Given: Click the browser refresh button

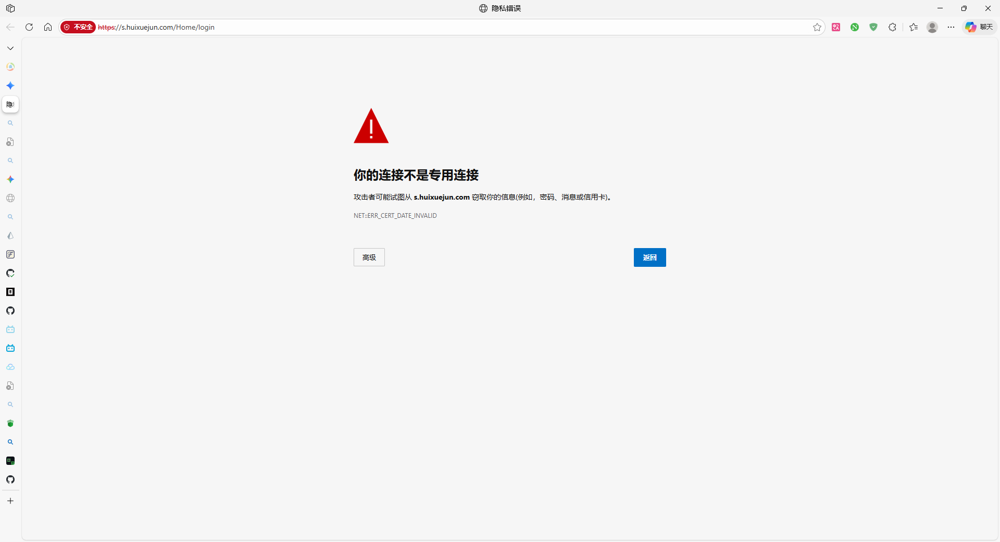Looking at the screenshot, I should [29, 27].
